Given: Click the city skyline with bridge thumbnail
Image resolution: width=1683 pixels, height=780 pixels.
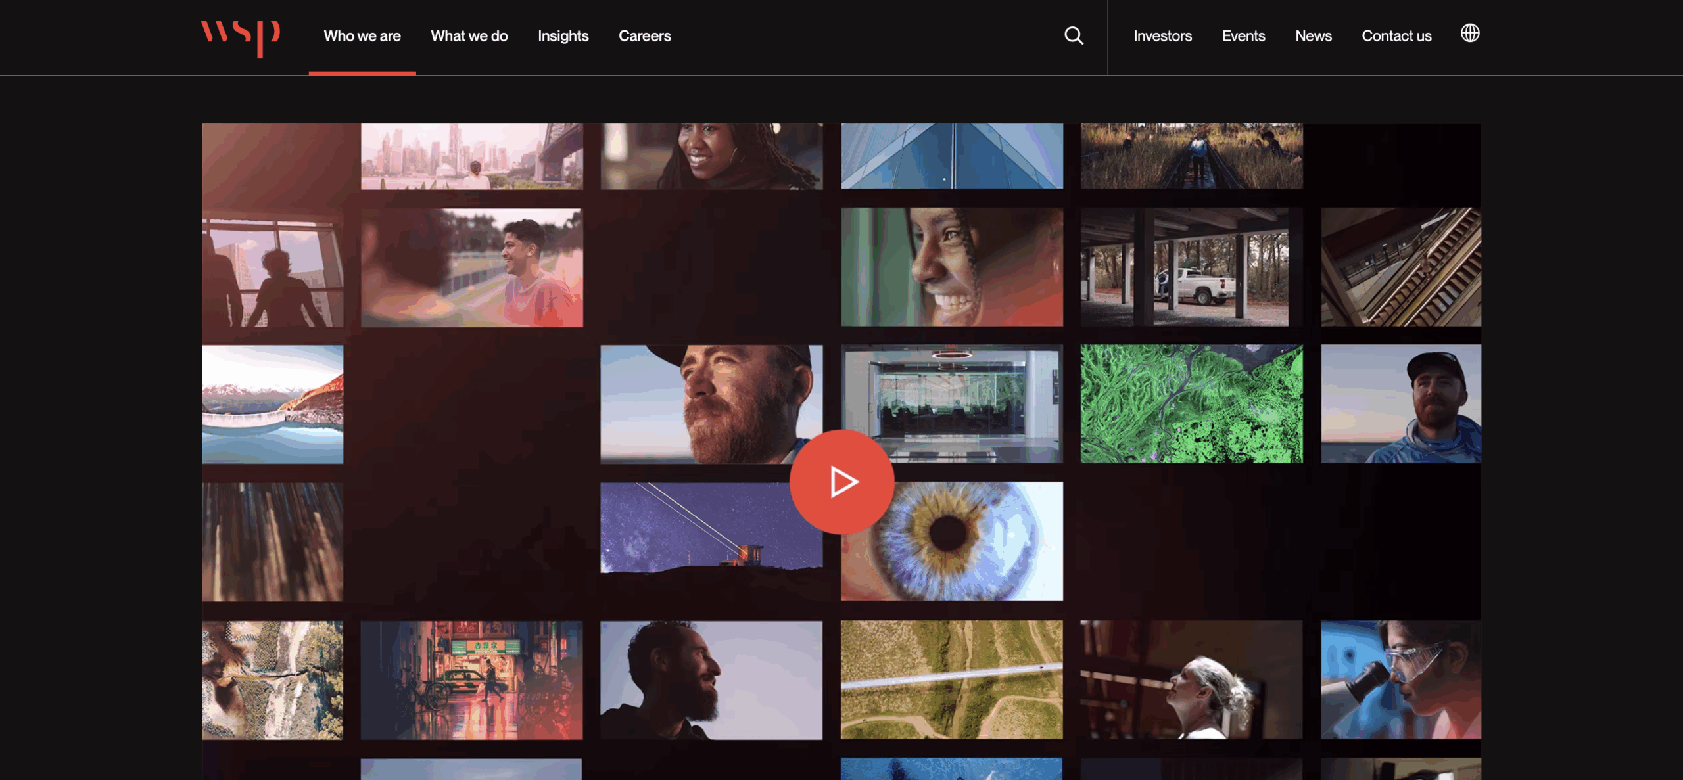Looking at the screenshot, I should pos(471,156).
